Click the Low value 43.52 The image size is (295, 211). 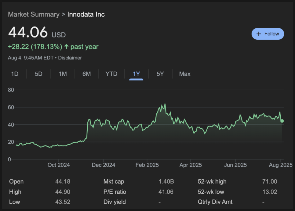coord(63,202)
